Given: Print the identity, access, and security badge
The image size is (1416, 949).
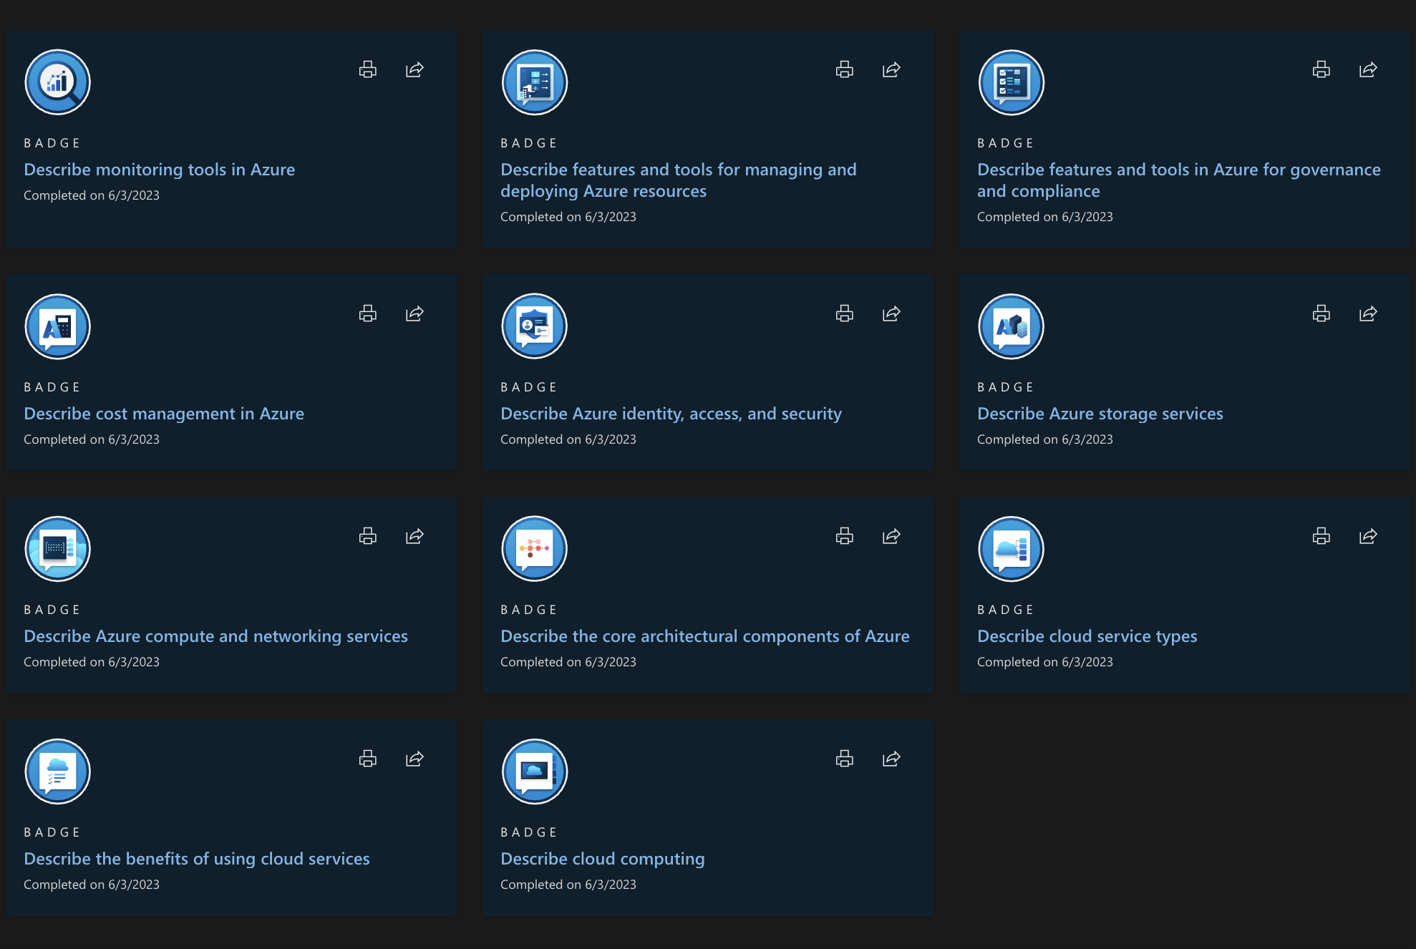Looking at the screenshot, I should 844,313.
